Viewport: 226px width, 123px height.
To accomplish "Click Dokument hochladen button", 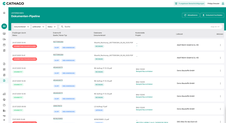I will [x=212, y=15].
